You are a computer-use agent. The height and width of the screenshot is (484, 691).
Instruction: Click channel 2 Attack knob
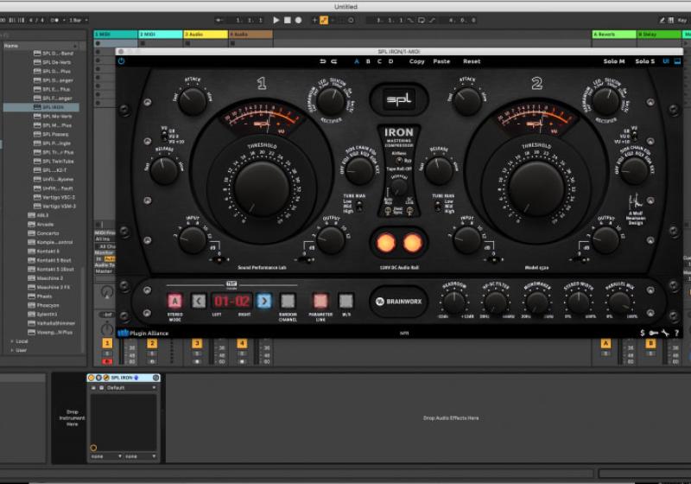pos(467,101)
